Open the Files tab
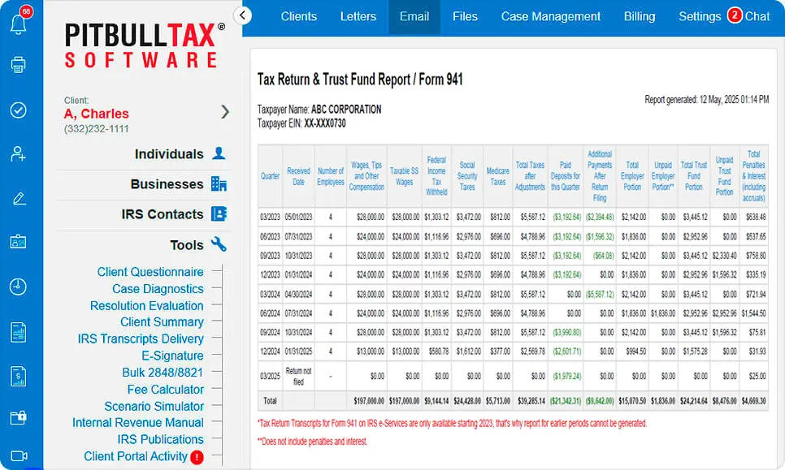This screenshot has width=785, height=470. 465,16
